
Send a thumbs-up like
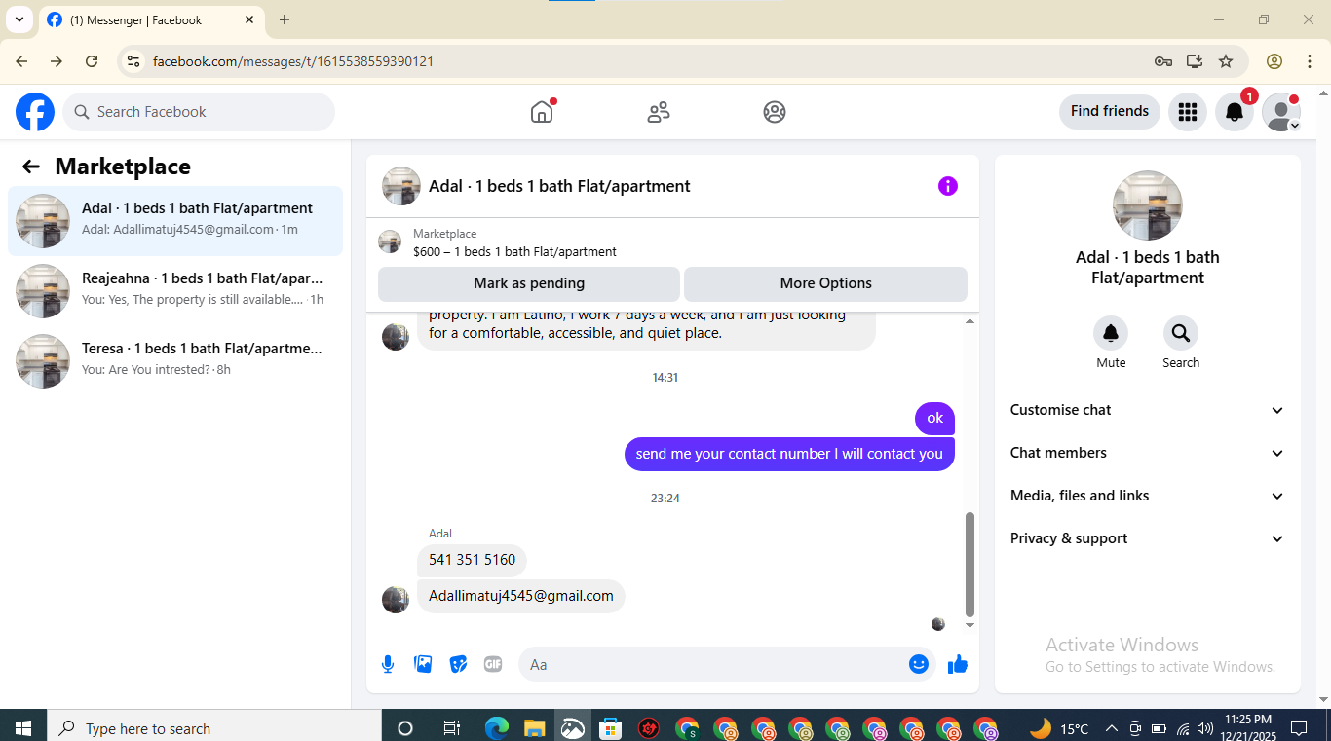click(958, 664)
